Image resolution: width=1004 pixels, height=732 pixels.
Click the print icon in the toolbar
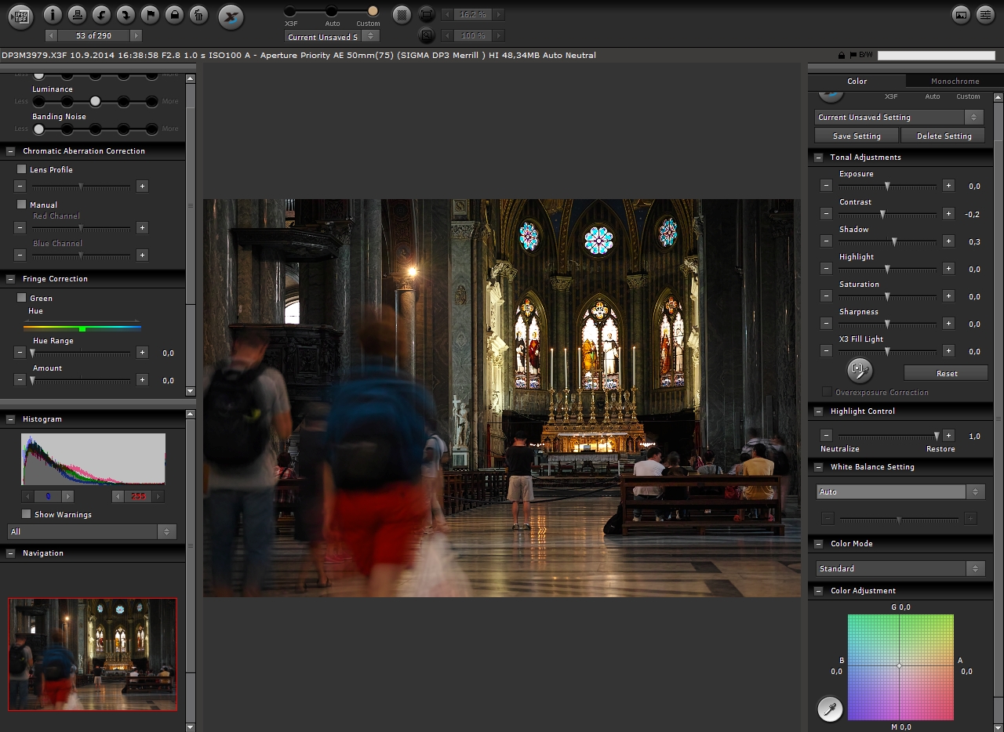(x=77, y=14)
